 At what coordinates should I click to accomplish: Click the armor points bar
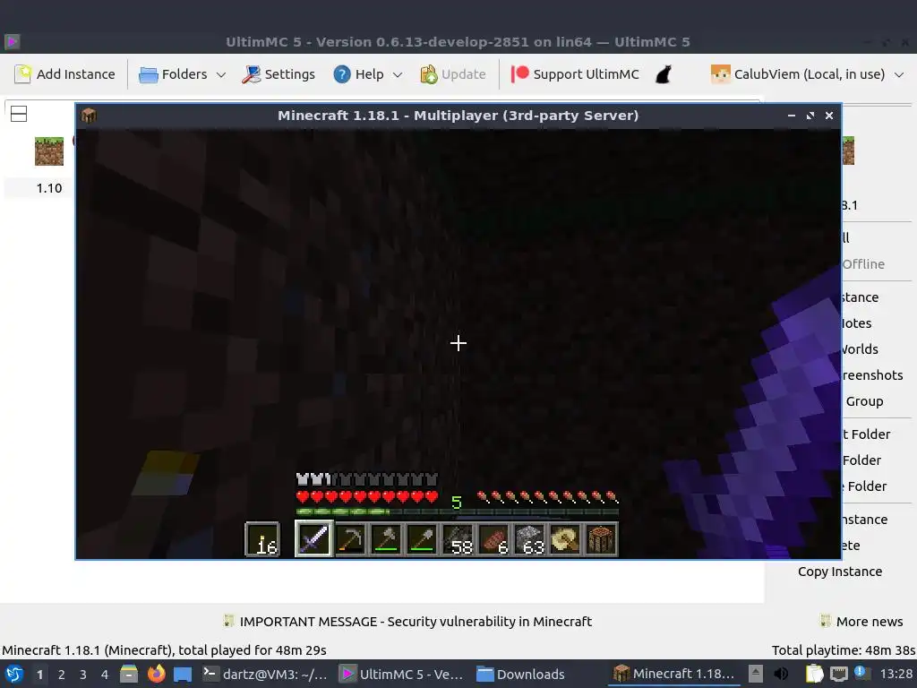[x=366, y=480]
